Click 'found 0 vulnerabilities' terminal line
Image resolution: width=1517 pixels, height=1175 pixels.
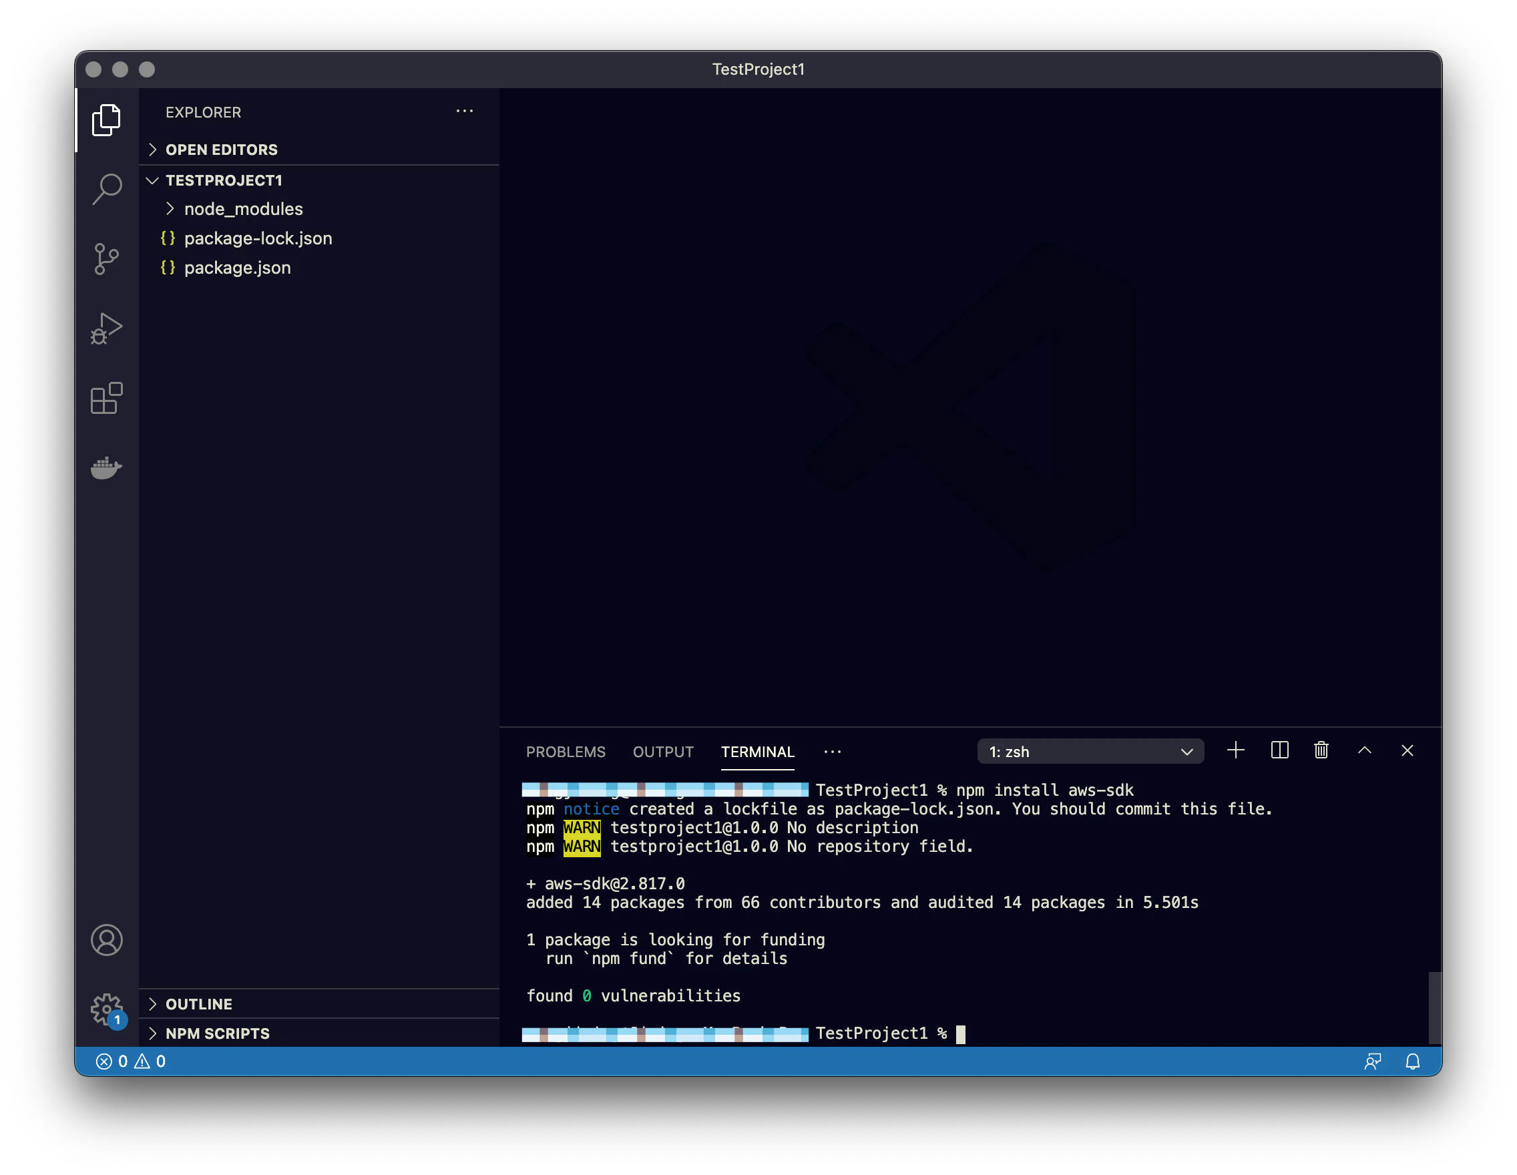(x=634, y=996)
